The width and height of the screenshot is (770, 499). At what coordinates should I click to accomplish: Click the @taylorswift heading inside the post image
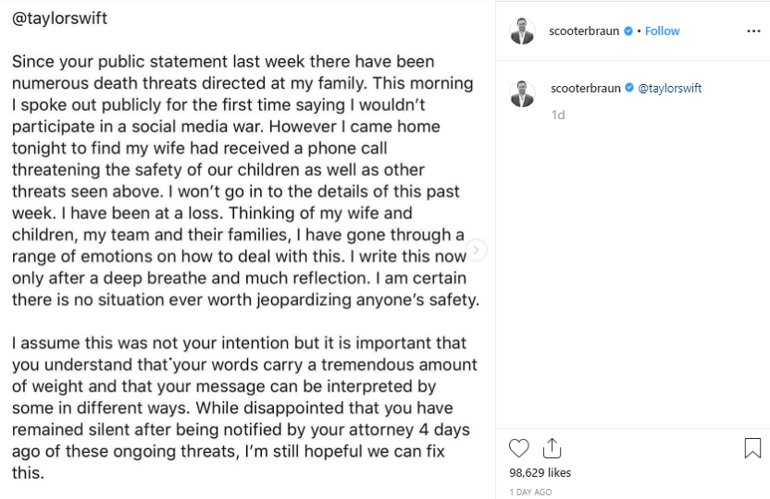click(59, 18)
